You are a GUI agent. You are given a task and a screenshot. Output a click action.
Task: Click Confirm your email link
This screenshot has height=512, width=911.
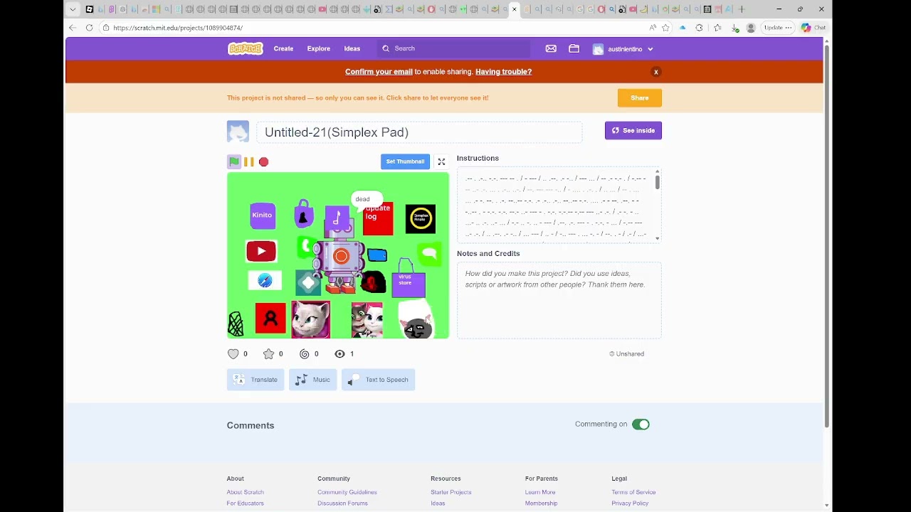click(379, 72)
